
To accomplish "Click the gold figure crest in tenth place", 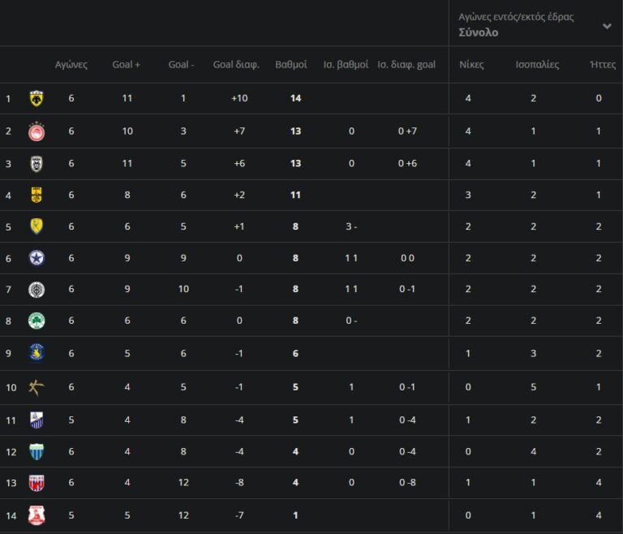I will point(37,387).
